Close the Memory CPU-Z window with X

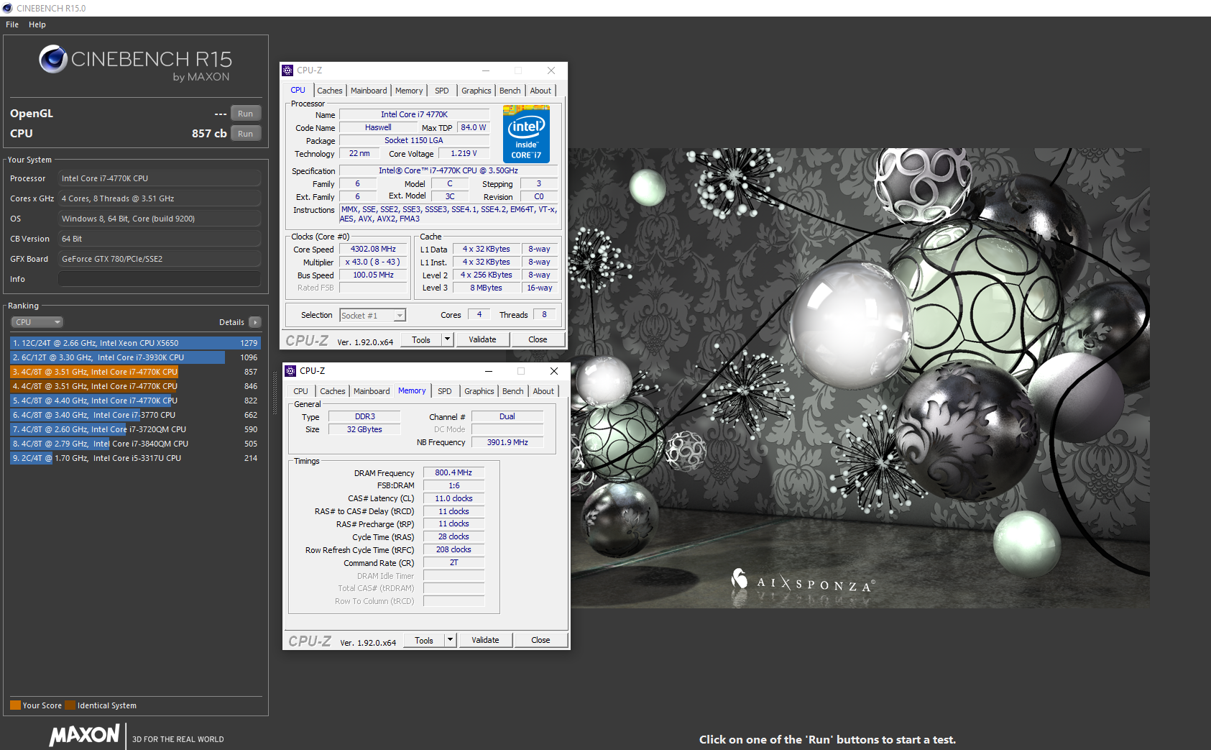554,371
